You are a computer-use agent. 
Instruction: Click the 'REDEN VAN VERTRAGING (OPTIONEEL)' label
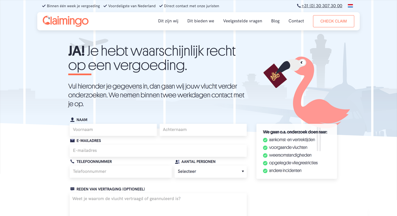pyautogui.click(x=111, y=189)
